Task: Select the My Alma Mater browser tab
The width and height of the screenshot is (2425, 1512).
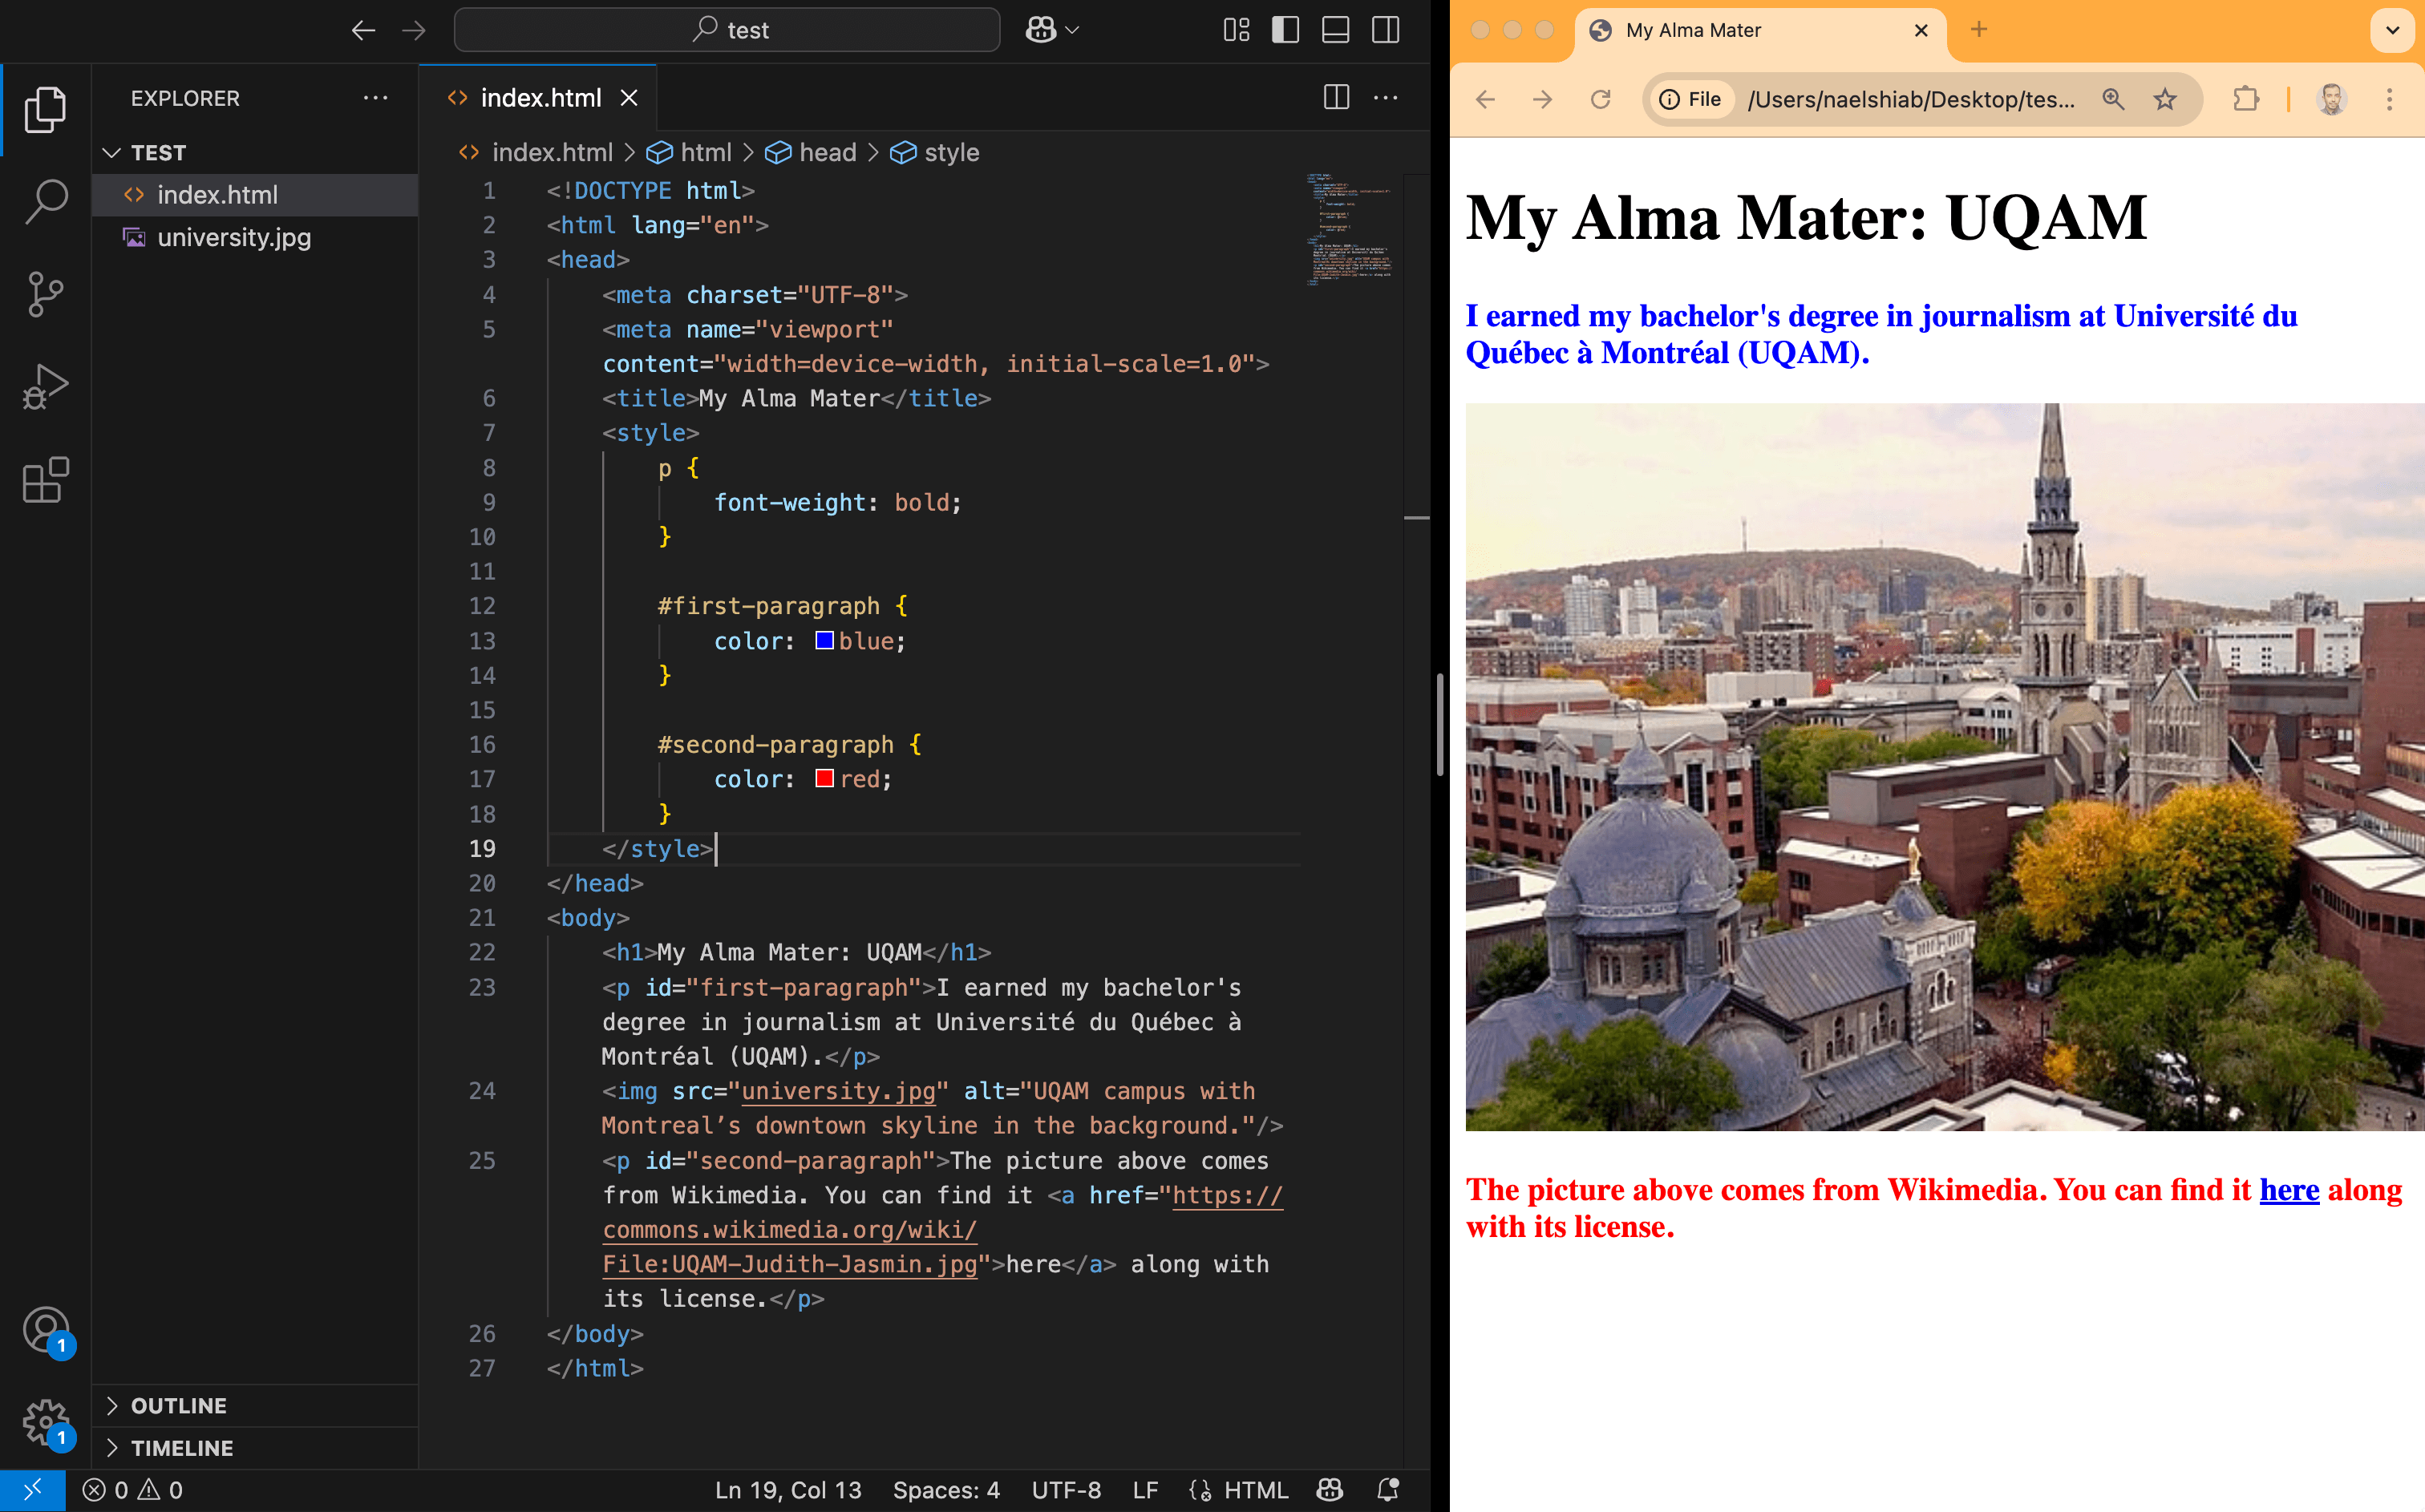Action: (1693, 30)
